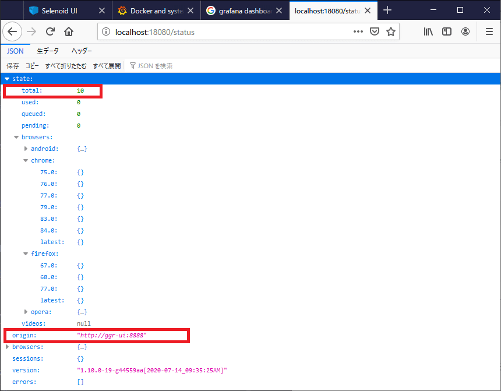Open page actions three-dot menu

click(x=358, y=31)
